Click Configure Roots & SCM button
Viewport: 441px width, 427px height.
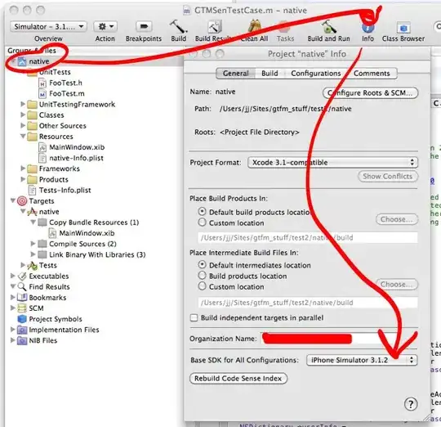(371, 93)
